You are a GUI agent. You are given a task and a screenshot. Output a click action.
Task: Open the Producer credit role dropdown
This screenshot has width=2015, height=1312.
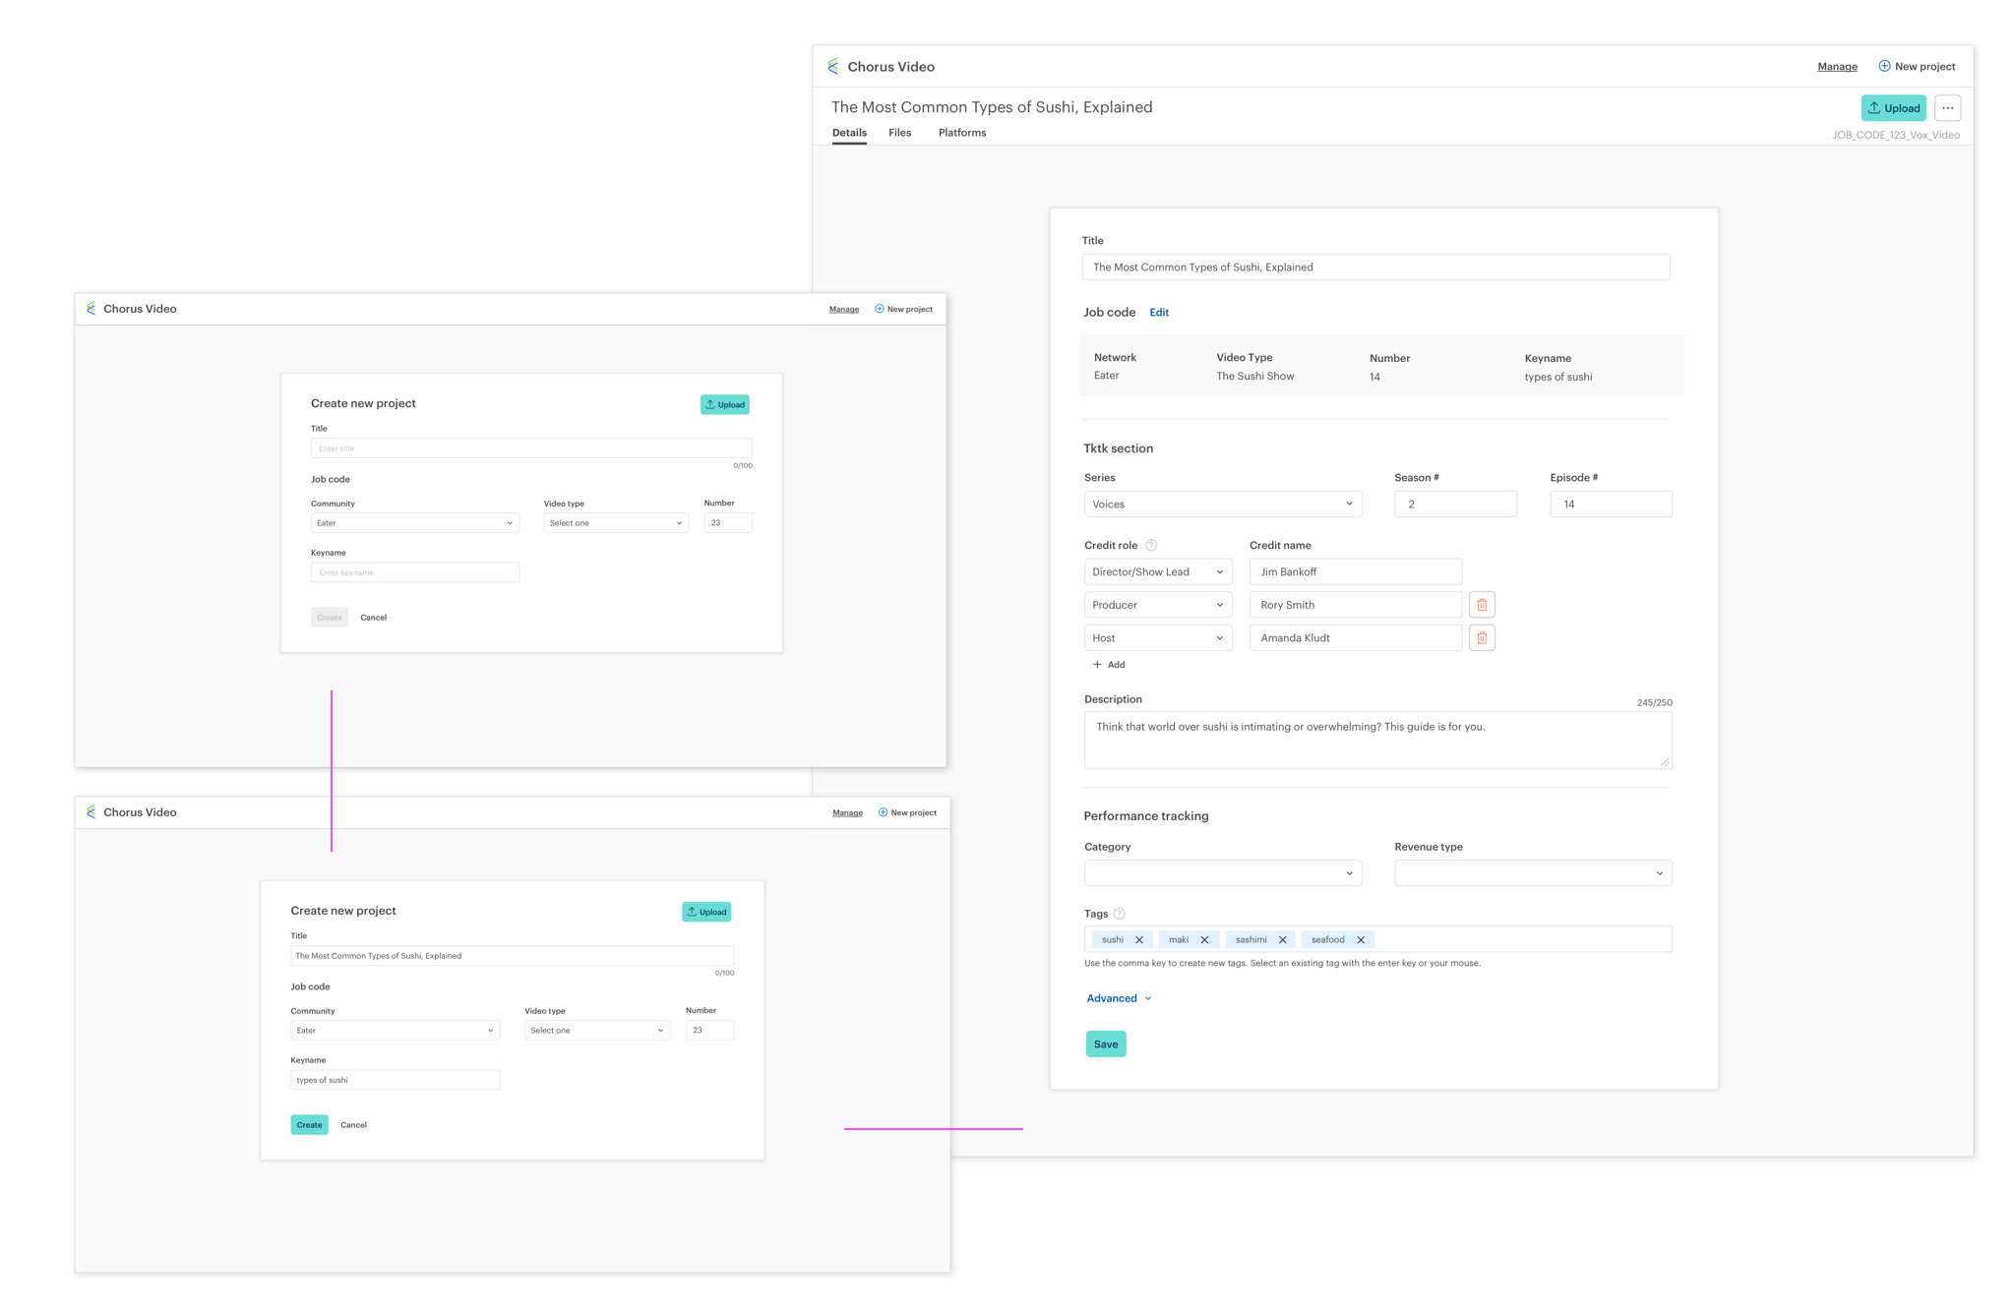1158,605
